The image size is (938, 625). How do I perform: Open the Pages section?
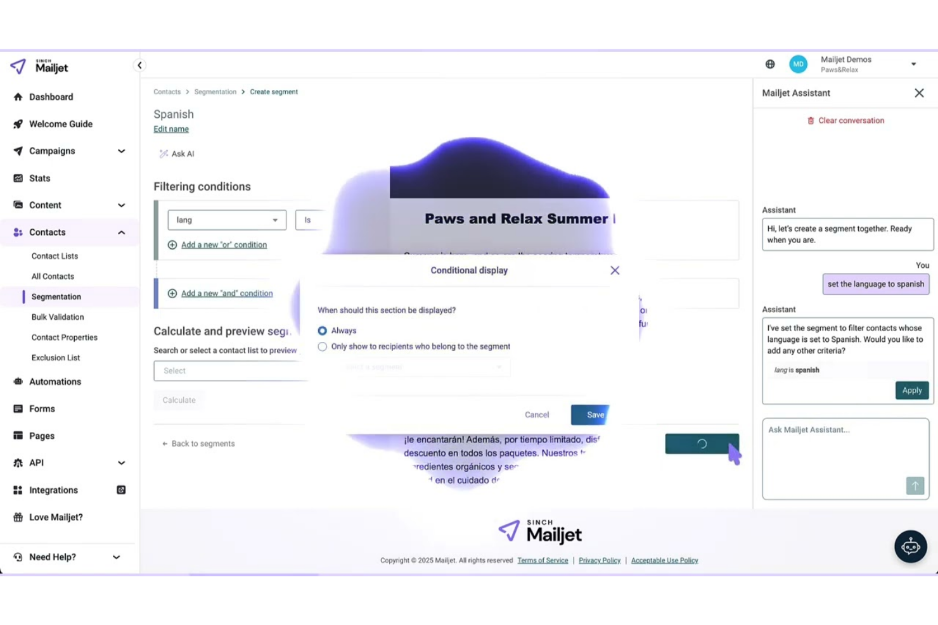[x=41, y=436]
